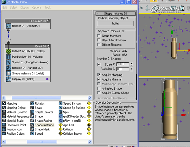This screenshot has width=190, height=147.
Task: Enable the Group Members checkbox
Action: [99, 36]
